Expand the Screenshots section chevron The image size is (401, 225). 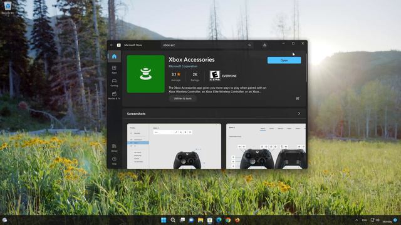(x=299, y=114)
